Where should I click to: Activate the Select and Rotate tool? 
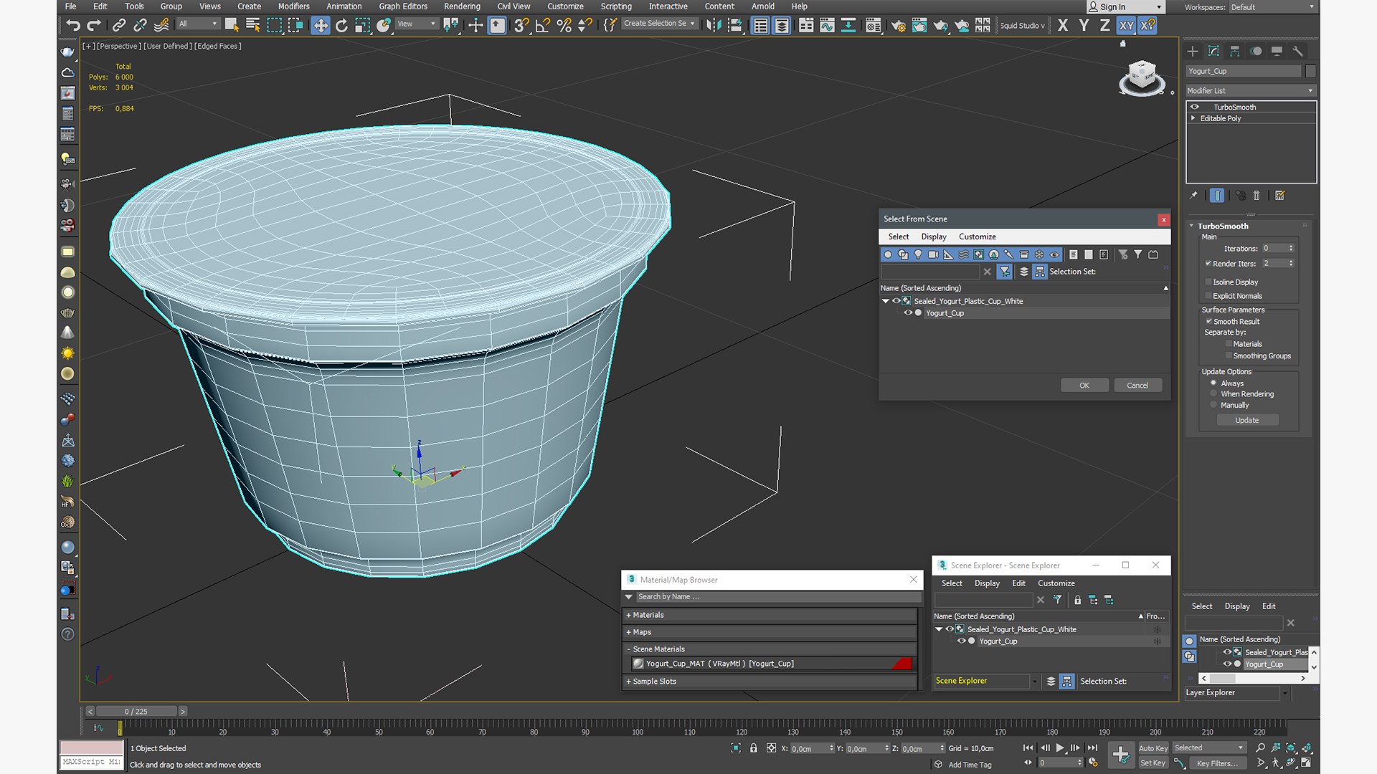(341, 26)
